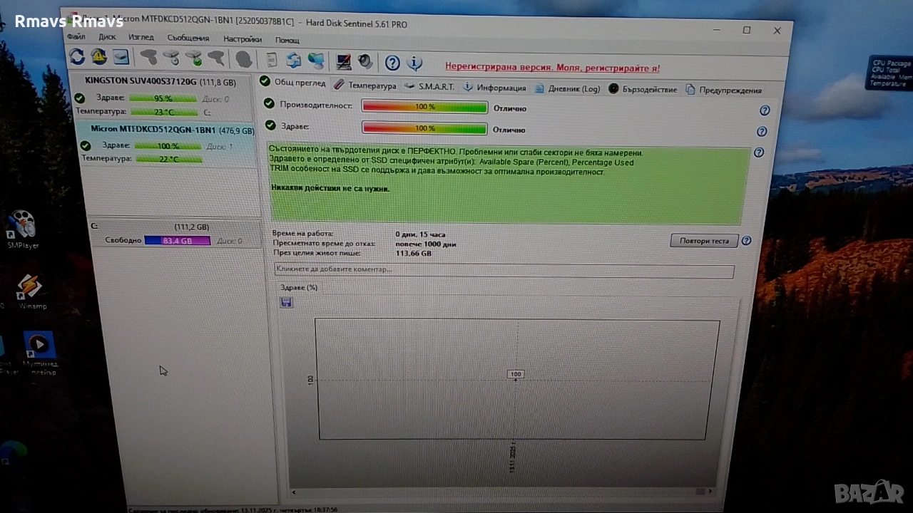913x513 pixels.
Task: Click the refresh disk status toolbar icon
Action: 77,57
